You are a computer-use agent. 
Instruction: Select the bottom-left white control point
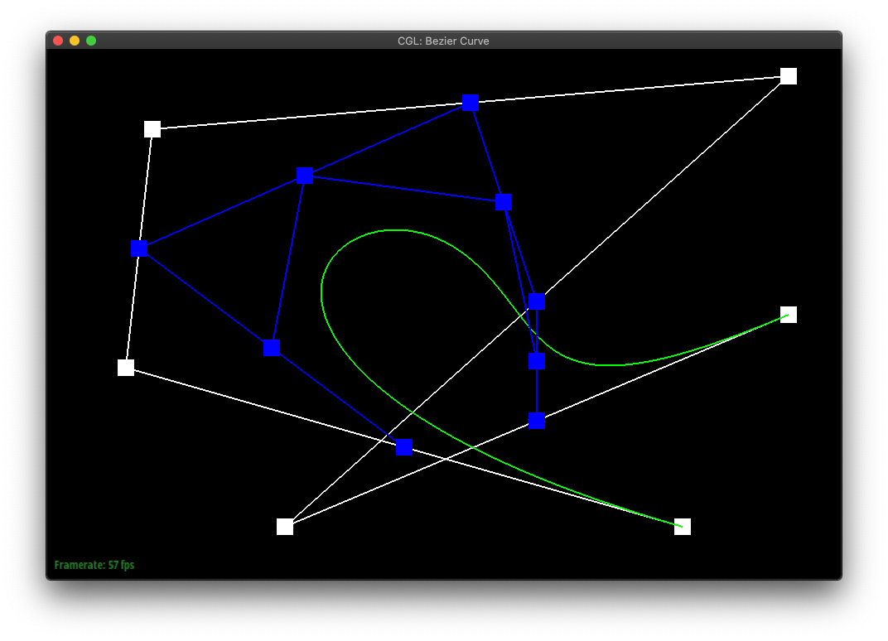(285, 527)
